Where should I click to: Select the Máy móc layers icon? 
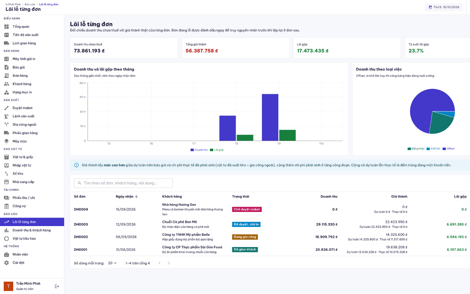pos(6,141)
